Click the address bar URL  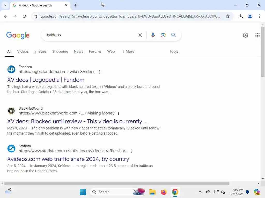coord(130,16)
